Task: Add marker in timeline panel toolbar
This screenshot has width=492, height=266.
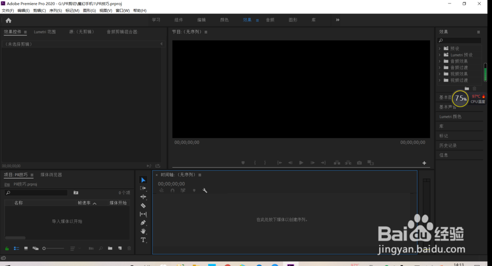Action: click(194, 190)
